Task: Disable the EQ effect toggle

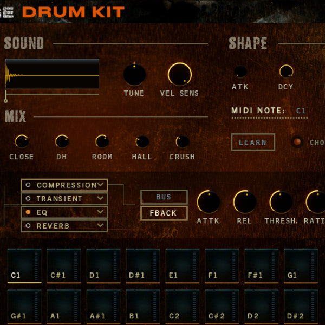Action: (x=28, y=212)
